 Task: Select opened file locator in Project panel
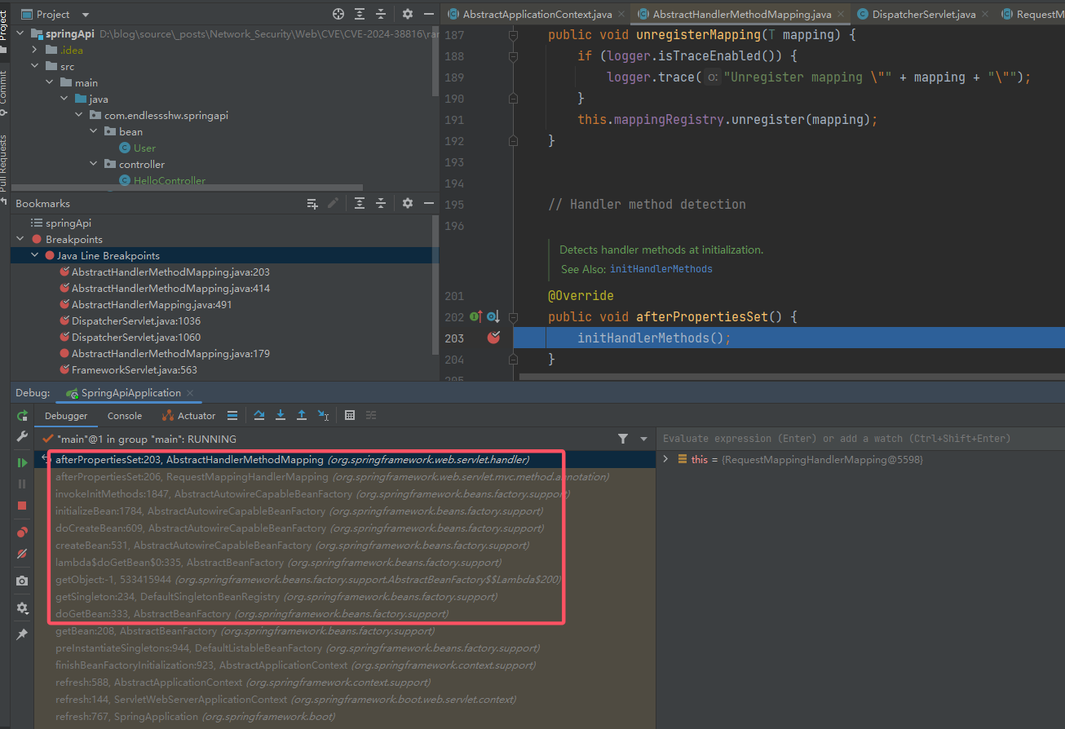[338, 14]
